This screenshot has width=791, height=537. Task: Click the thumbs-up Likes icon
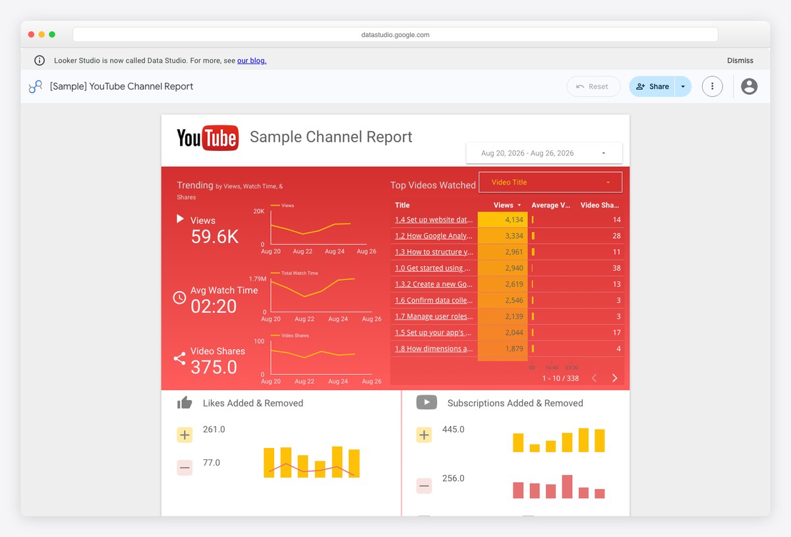185,403
